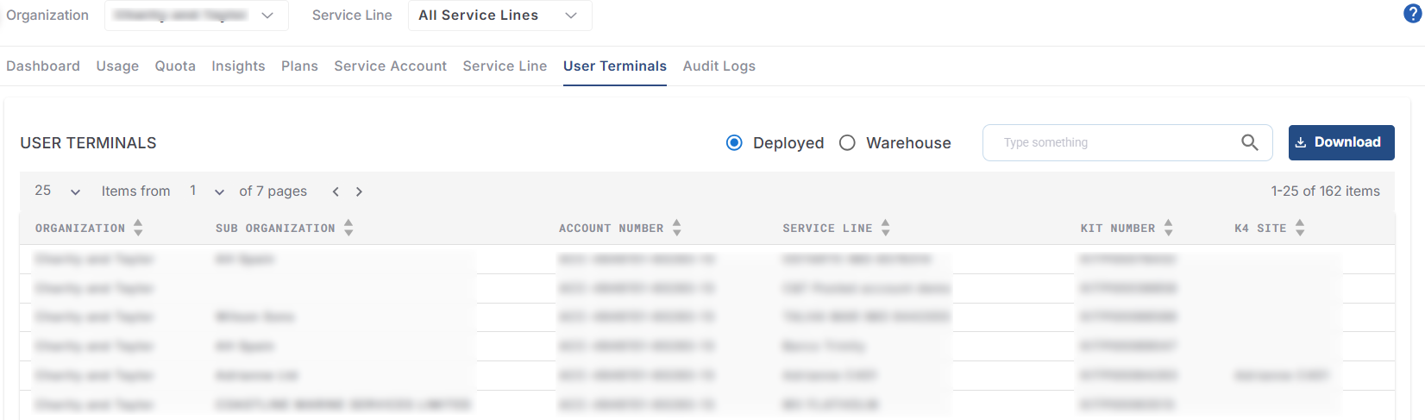The width and height of the screenshot is (1425, 420).
Task: Open the page number dropdown
Action: pos(207,191)
